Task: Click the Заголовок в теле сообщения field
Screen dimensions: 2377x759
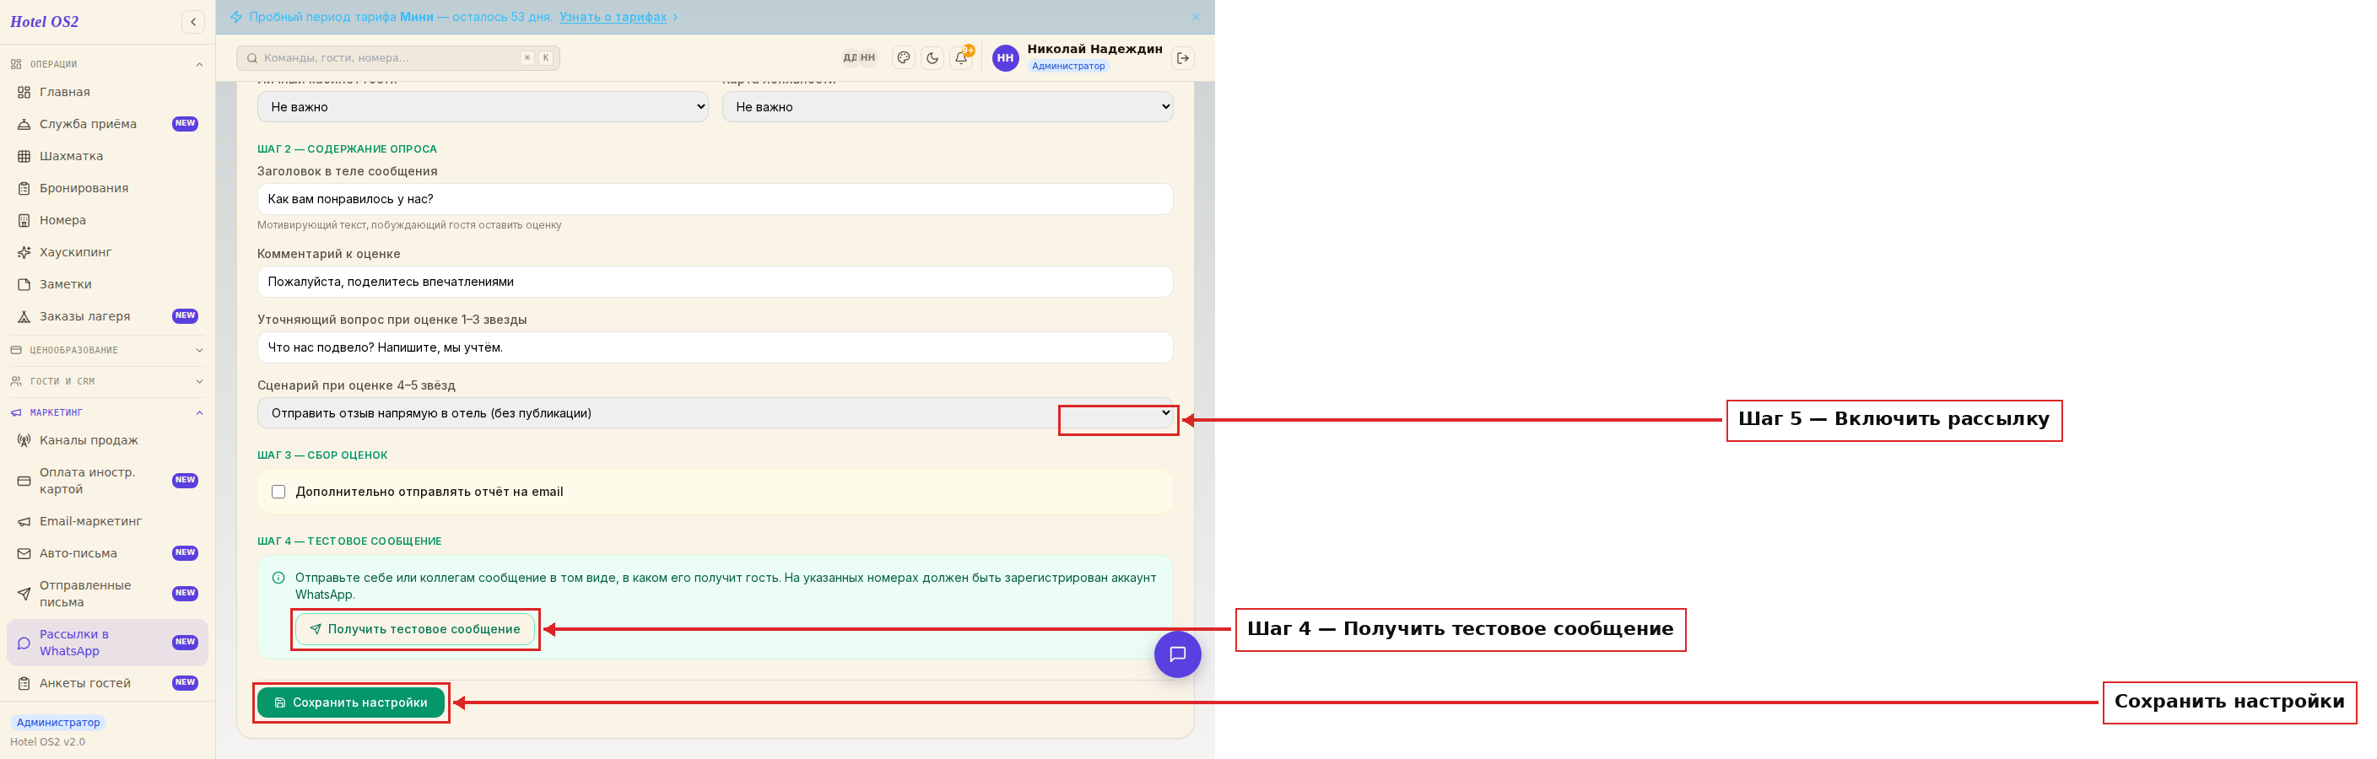Action: point(716,199)
